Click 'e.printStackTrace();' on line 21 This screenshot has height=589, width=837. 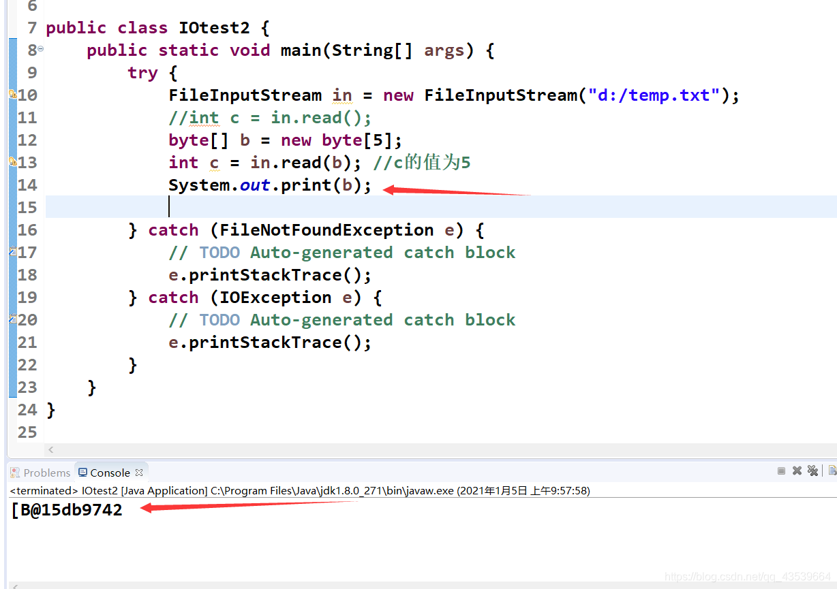(x=270, y=343)
